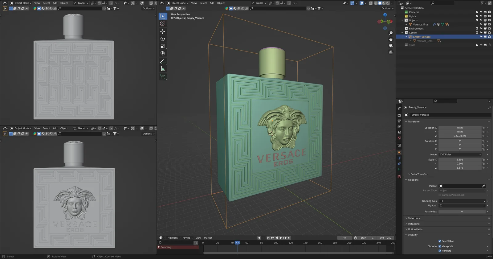This screenshot has height=259, width=493.
Task: Expand the Delta Transform panel
Action: 419,174
